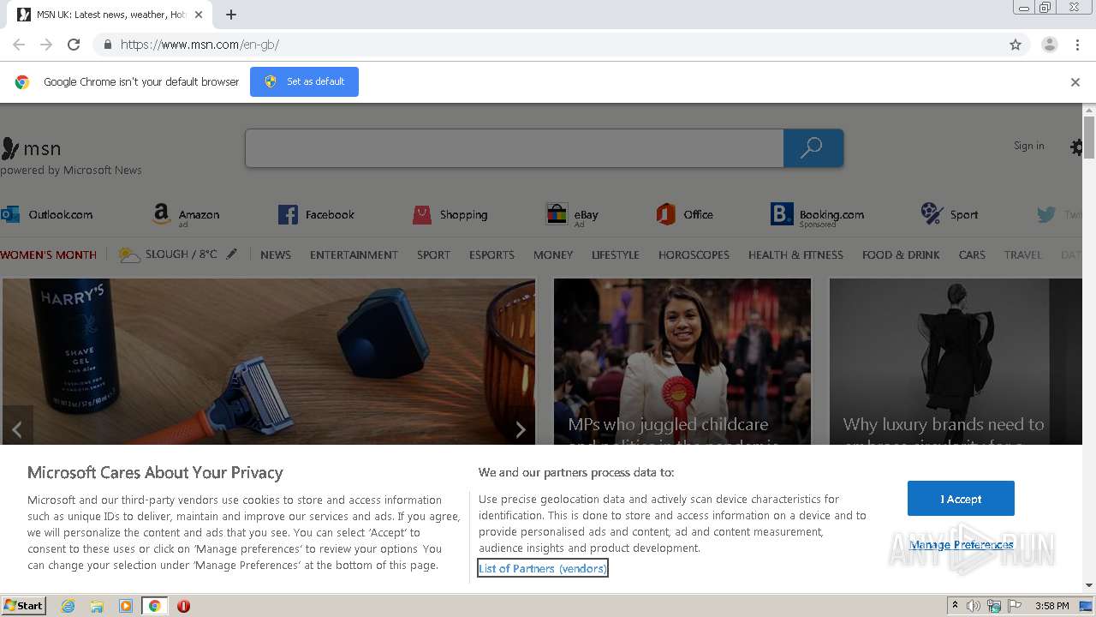This screenshot has height=617, width=1096.
Task: Go to News section
Action: point(276,255)
